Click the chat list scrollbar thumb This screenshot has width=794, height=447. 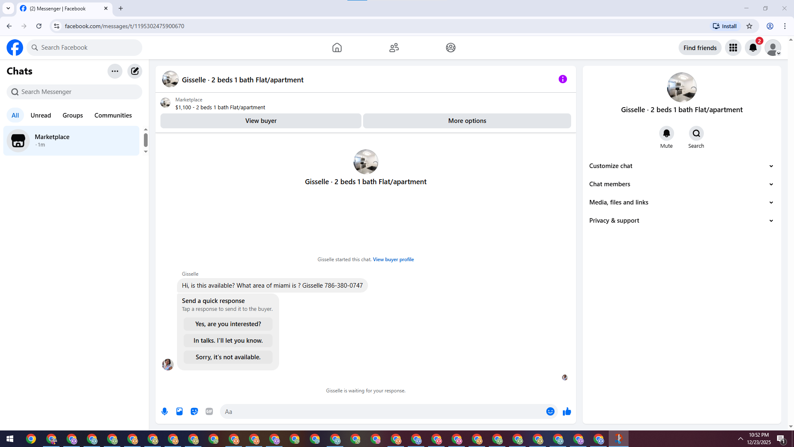(146, 140)
